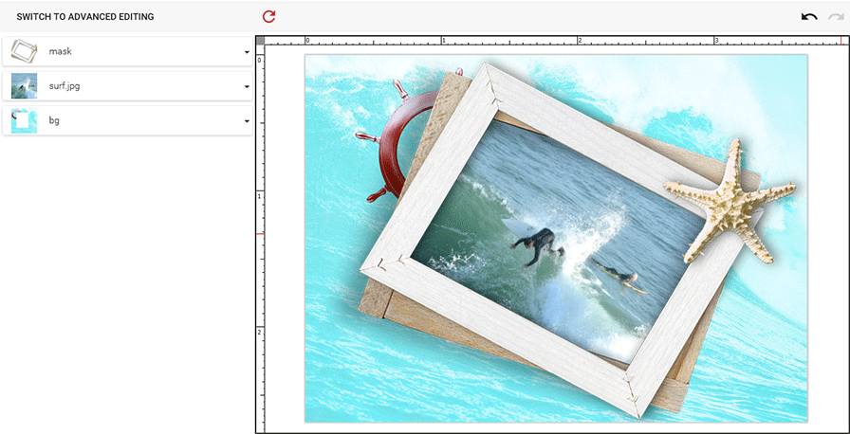The height and width of the screenshot is (434, 850).
Task: Click the greyed redo arrow icon
Action: pyautogui.click(x=836, y=17)
